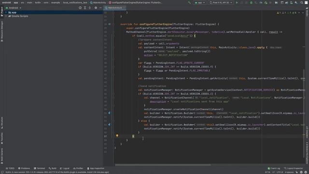The width and height of the screenshot is (309, 174).
Task: Open the Pixel device selector dropdown
Action: coord(221,2)
